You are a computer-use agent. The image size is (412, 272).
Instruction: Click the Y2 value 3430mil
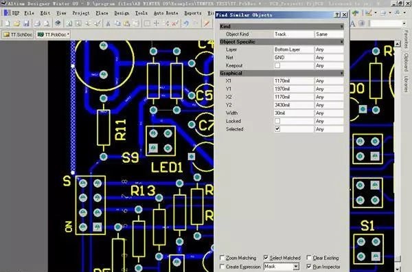(x=294, y=105)
